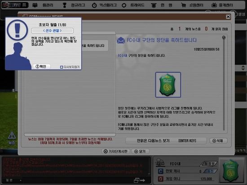
Task: Click the mail envelope icon beside news headline
Action: [121, 40]
